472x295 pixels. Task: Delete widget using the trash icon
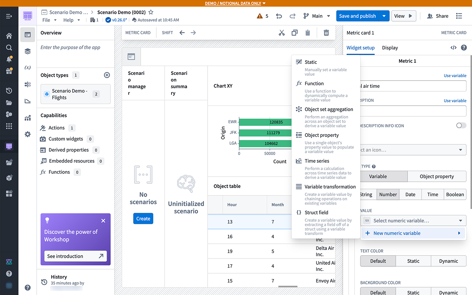coord(326,33)
